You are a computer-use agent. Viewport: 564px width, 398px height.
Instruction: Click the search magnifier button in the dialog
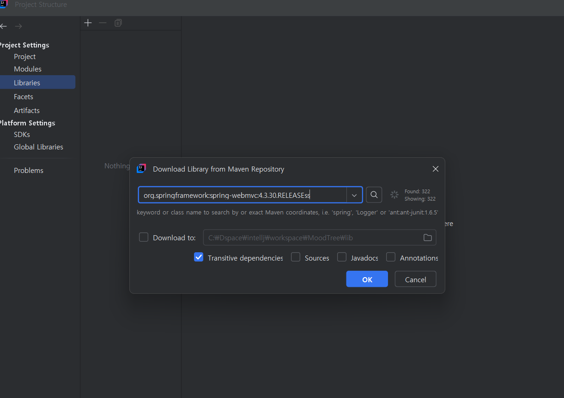(374, 195)
